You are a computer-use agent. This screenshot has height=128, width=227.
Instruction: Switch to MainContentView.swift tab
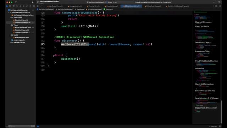55,6
